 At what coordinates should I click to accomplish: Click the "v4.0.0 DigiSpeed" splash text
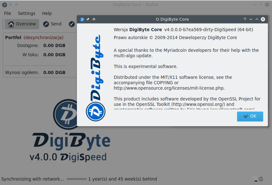(x=68, y=157)
